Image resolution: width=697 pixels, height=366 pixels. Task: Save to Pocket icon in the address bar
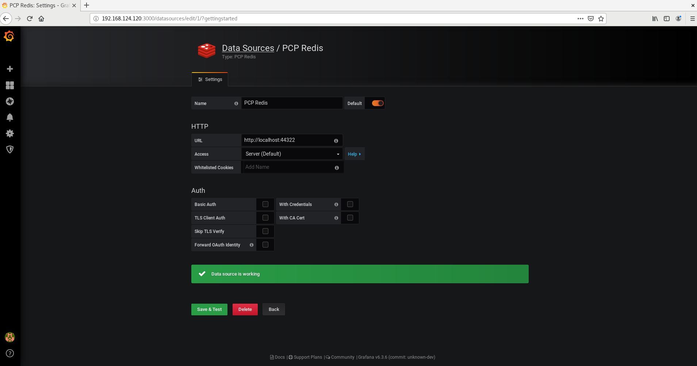(x=591, y=19)
